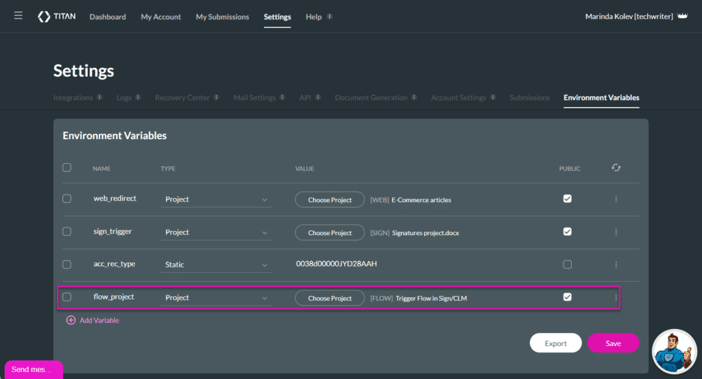Click the plus icon beside Add Variable
702x379 pixels.
71,320
